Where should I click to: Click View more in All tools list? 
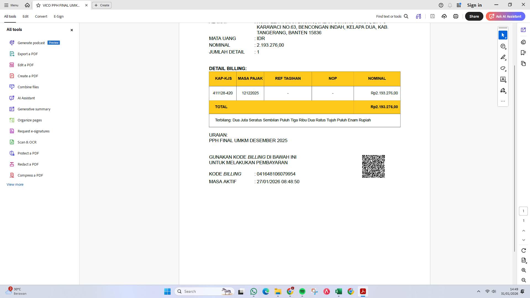[15, 184]
